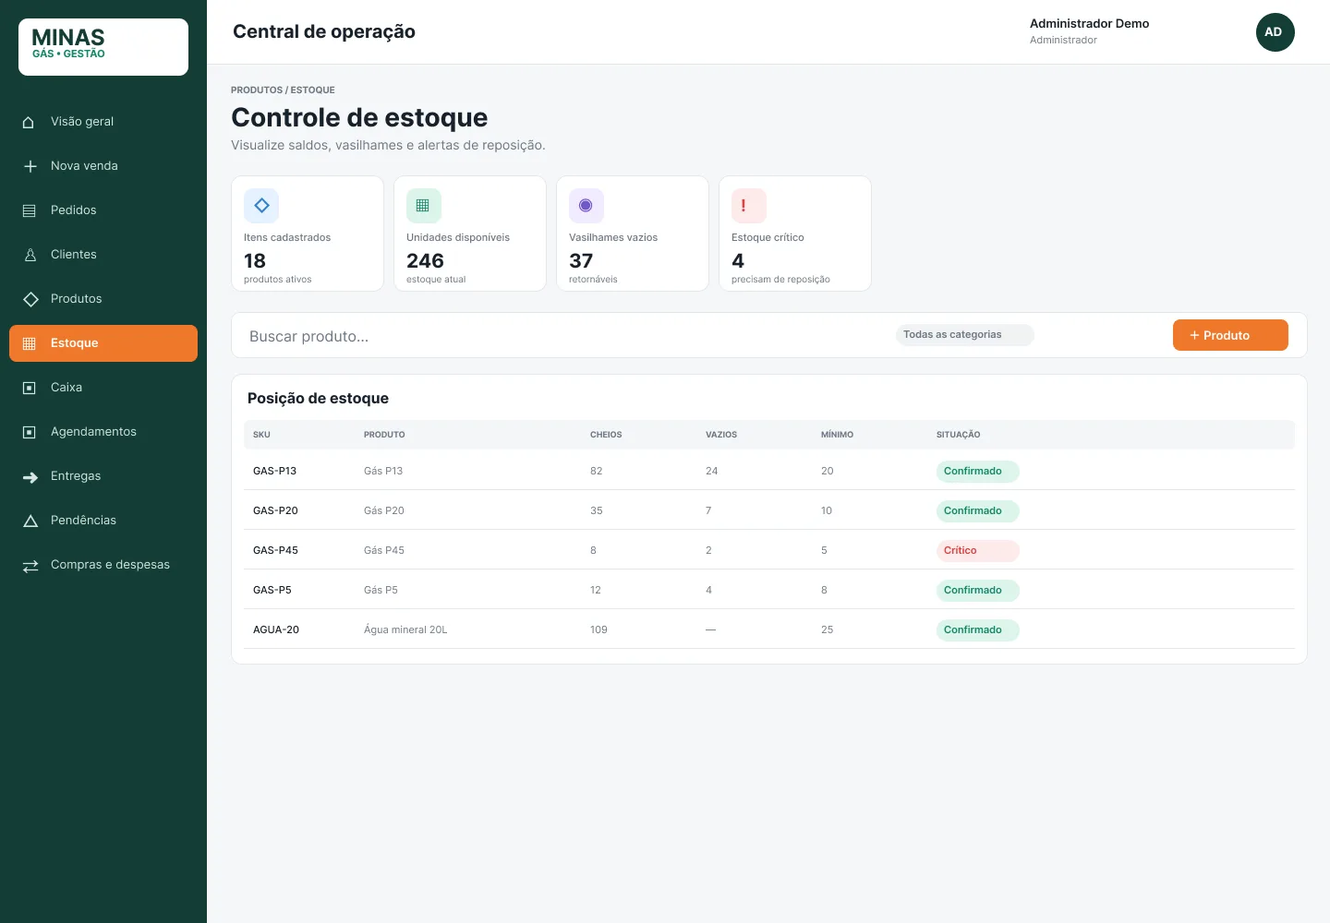
Task: Click the triangle warning icon beside Pendências
Action: pos(30,521)
